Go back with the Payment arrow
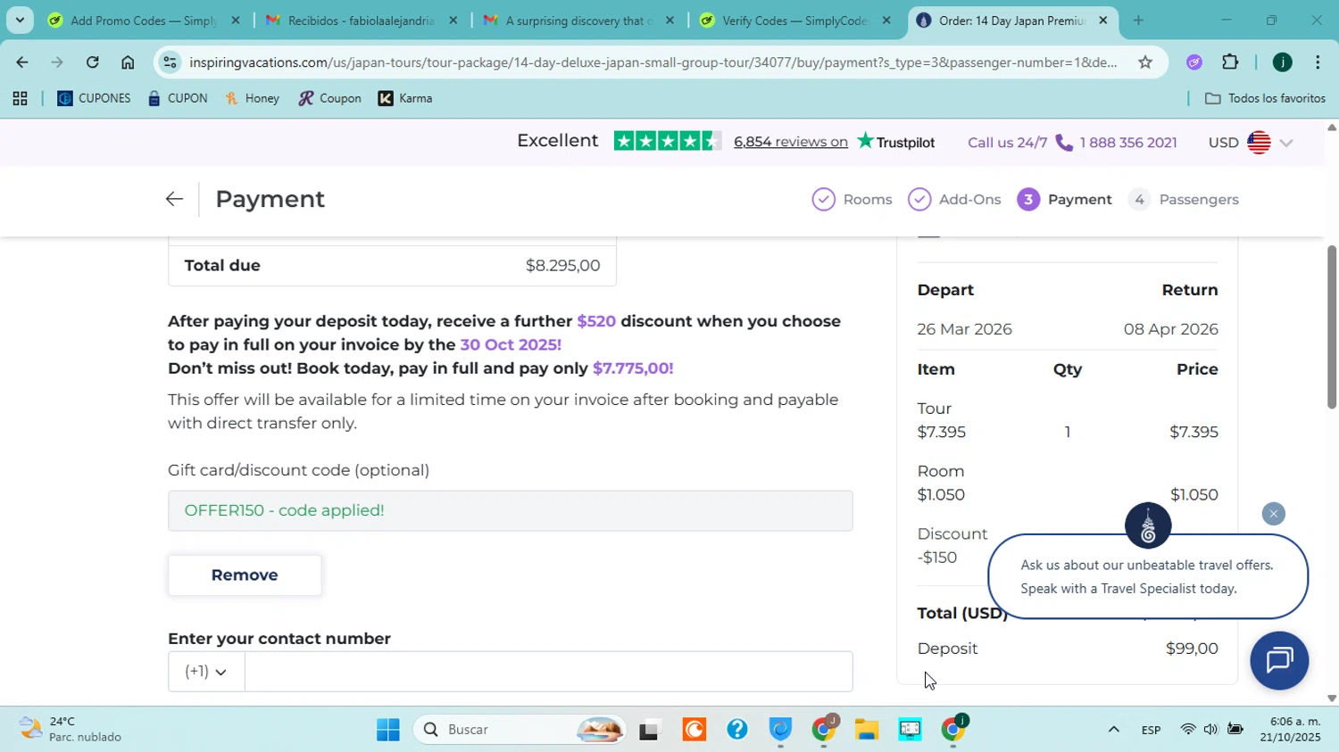Screen dimensions: 1339x752 [x=174, y=199]
